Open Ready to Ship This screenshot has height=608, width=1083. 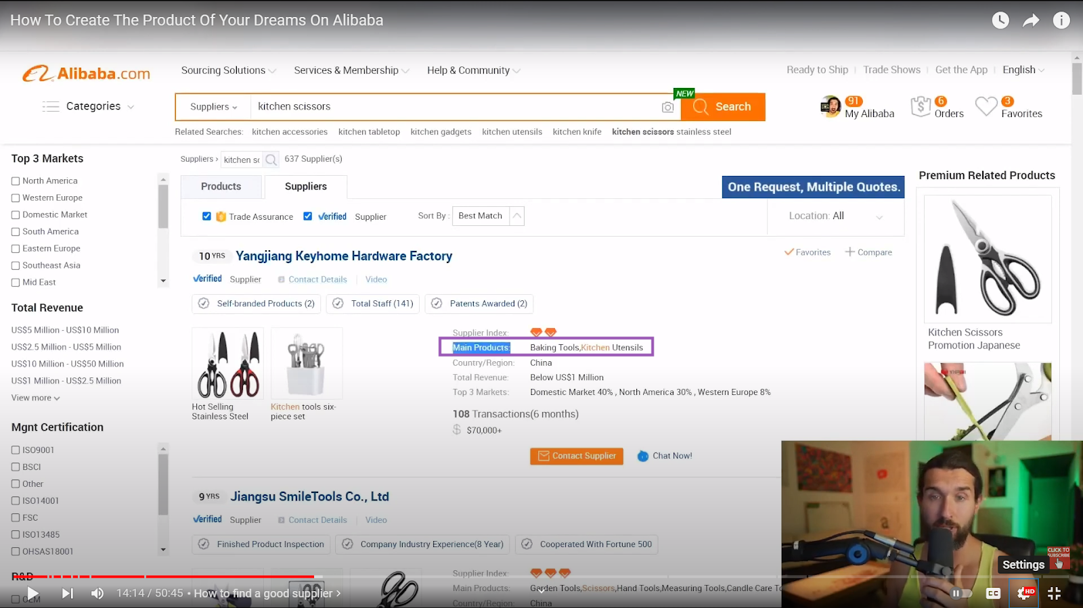click(817, 70)
